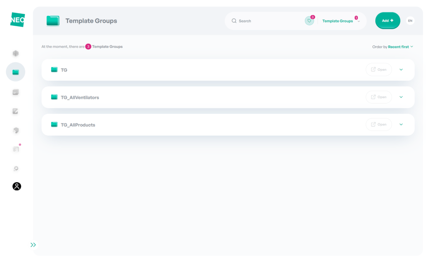The height and width of the screenshot is (260, 426).
Task: Select the TG_AllVentilators name text
Action: (x=80, y=97)
